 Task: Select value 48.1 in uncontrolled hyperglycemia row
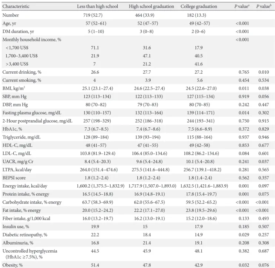point(198,251)
